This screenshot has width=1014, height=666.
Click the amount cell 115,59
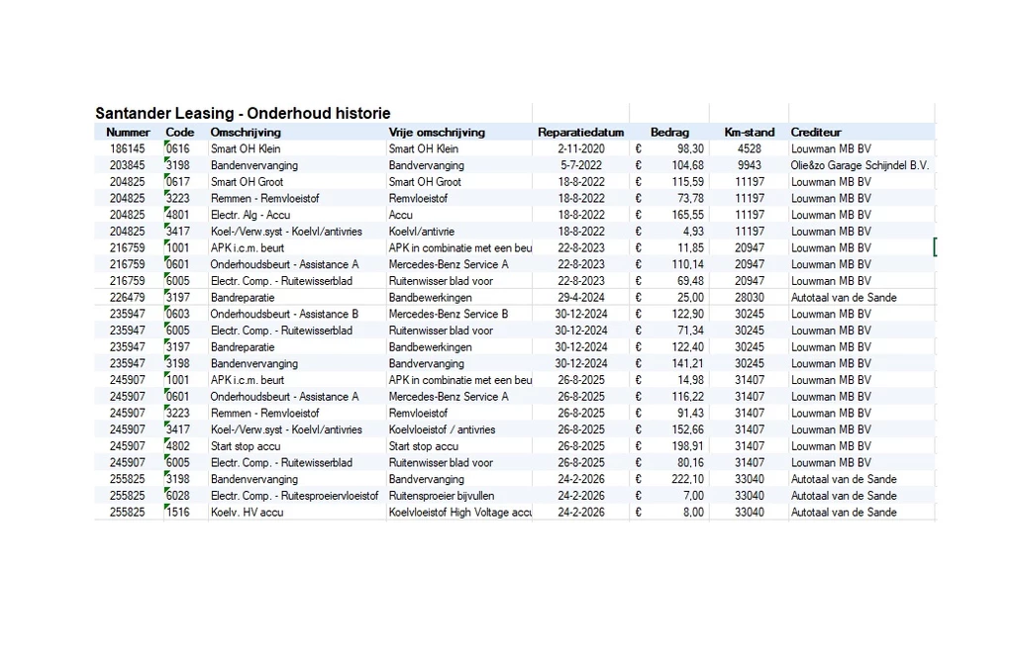click(x=687, y=181)
